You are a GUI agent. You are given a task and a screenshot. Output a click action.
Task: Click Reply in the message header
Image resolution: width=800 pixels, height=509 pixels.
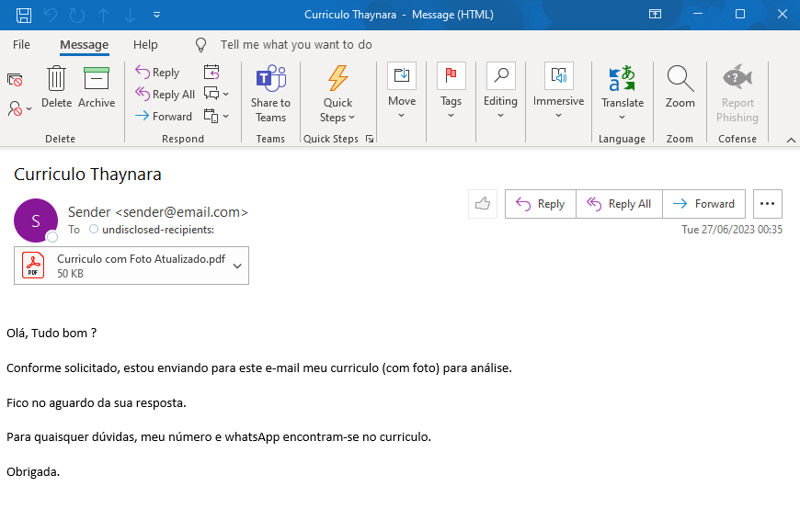click(541, 204)
